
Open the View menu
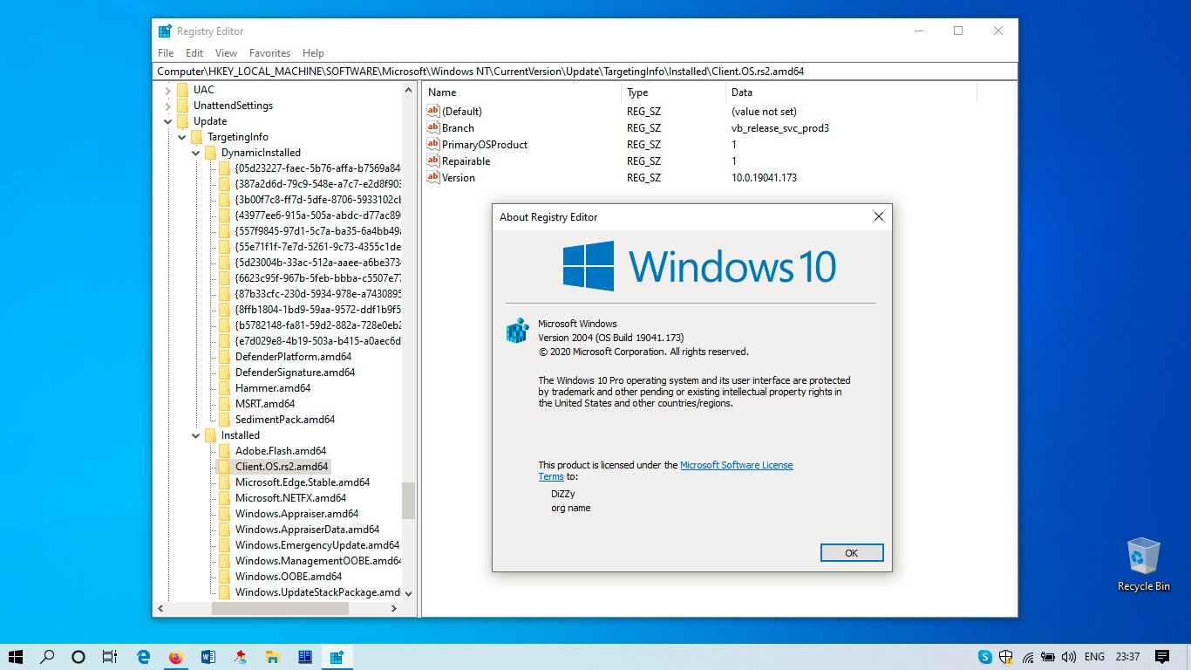click(226, 53)
